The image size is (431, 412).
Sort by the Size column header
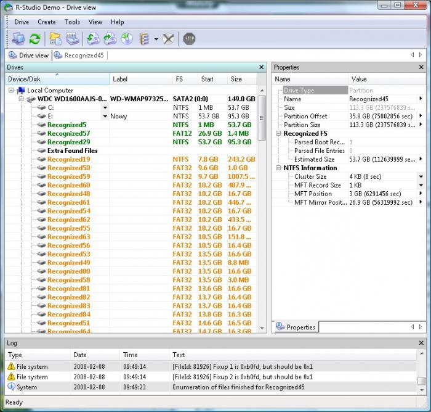tap(242, 79)
